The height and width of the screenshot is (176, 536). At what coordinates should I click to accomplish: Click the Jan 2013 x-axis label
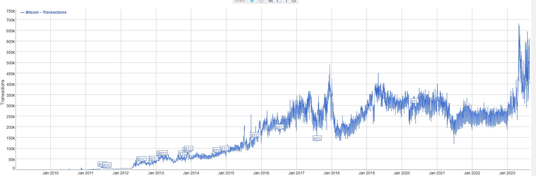(156, 173)
